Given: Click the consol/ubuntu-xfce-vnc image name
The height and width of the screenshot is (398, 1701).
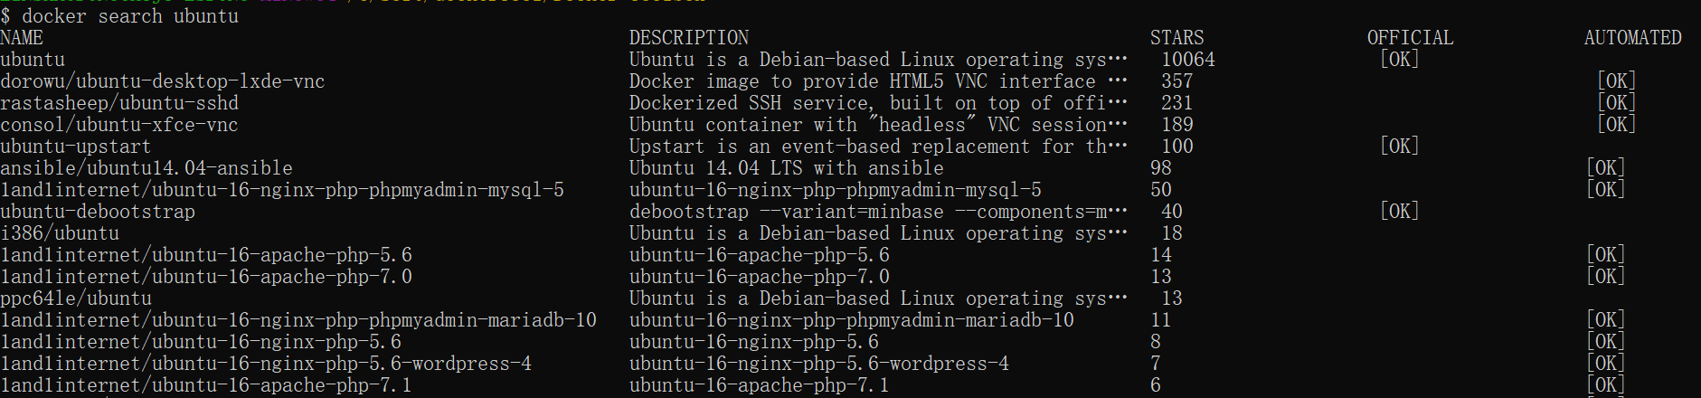Looking at the screenshot, I should click(119, 125).
